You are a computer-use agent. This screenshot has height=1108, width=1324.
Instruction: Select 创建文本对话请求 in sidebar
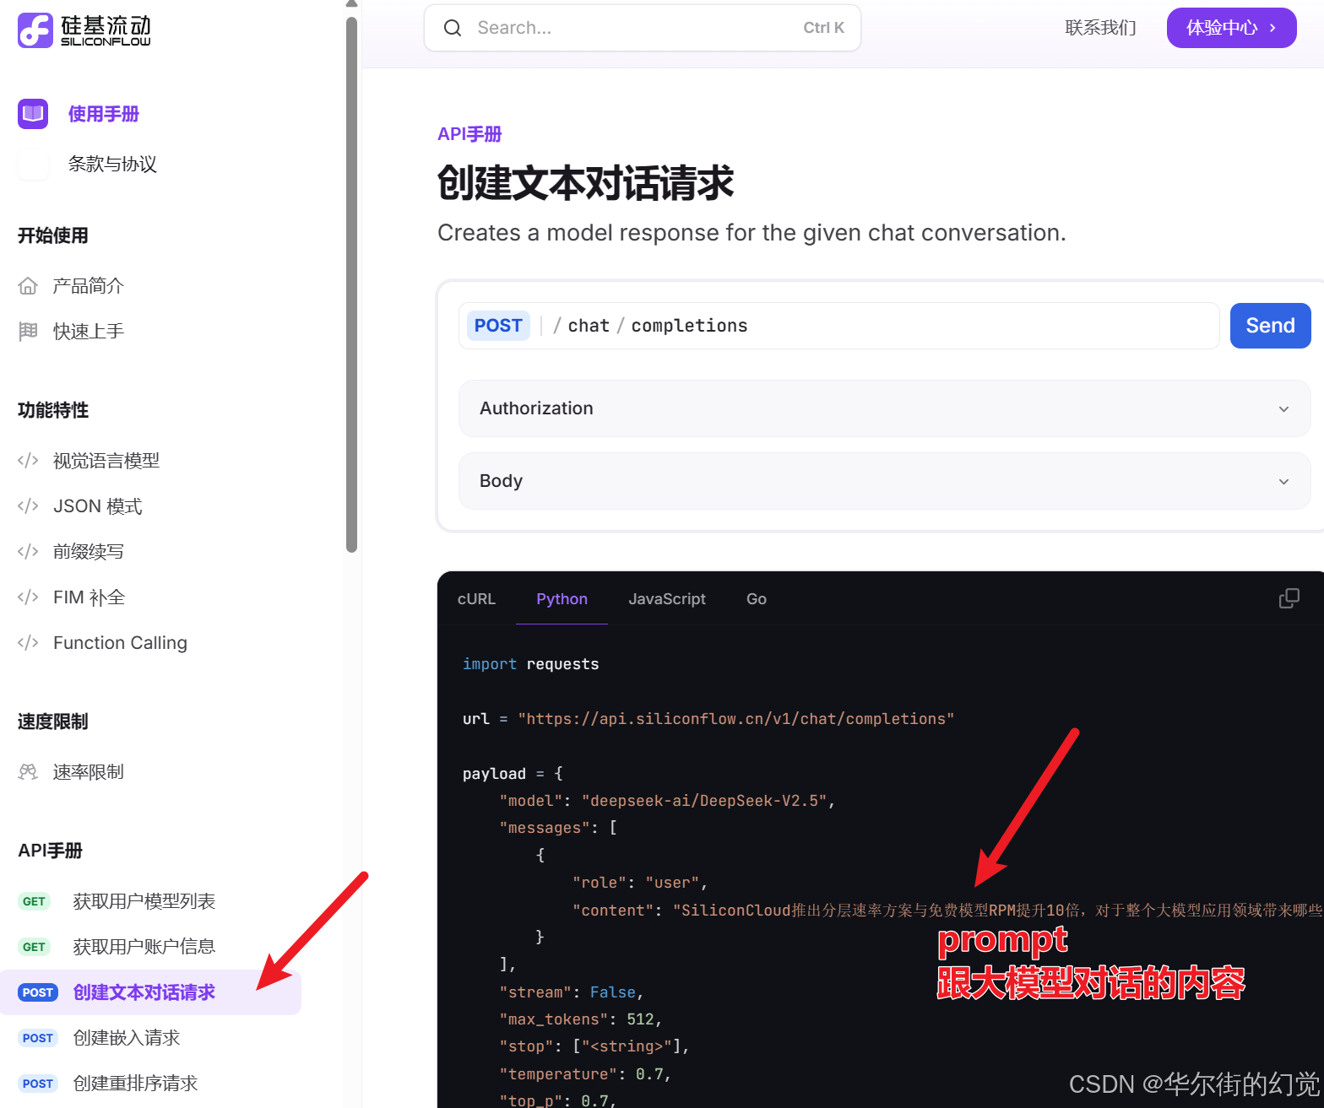[x=150, y=992]
